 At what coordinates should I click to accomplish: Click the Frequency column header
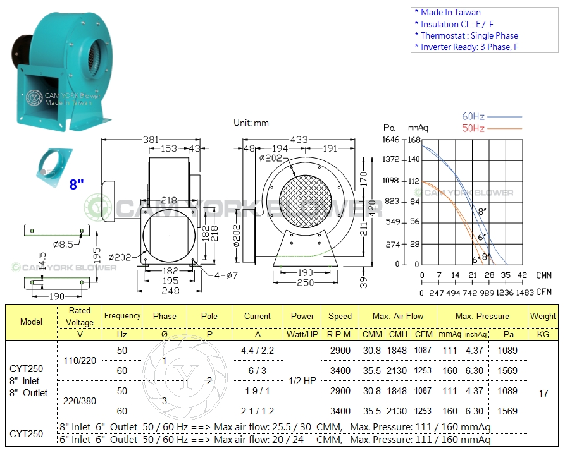click(122, 316)
